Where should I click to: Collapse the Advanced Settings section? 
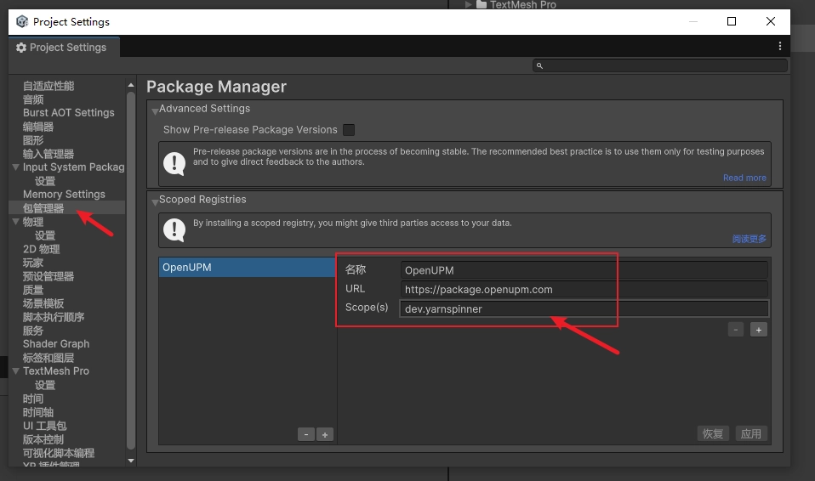155,110
